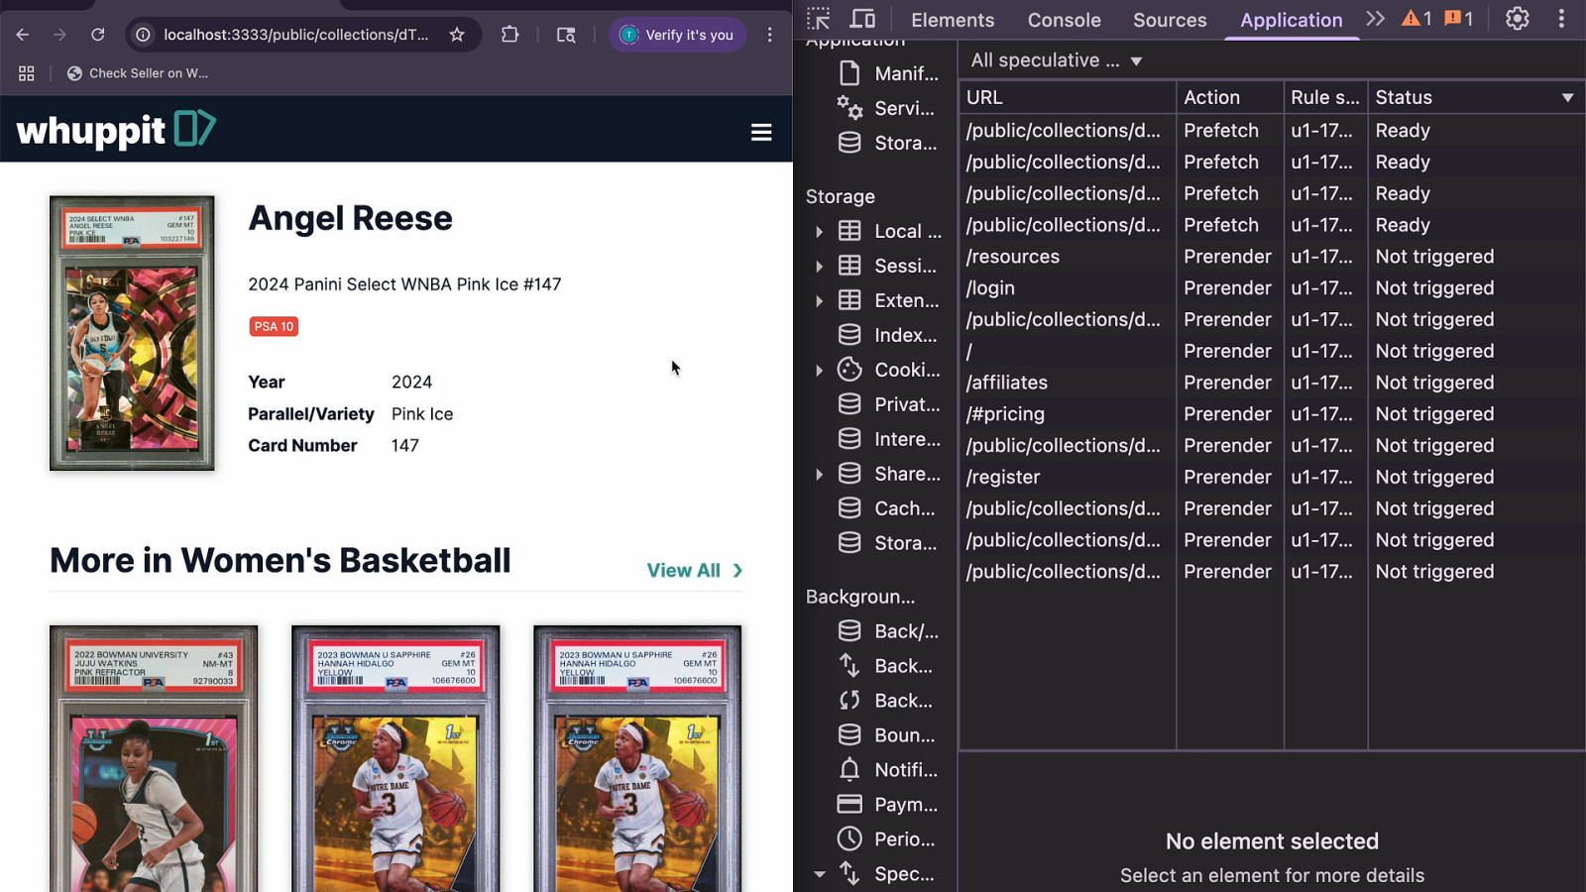Image resolution: width=1586 pixels, height=892 pixels.
Task: Open DevTools settings gear
Action: 1517,19
